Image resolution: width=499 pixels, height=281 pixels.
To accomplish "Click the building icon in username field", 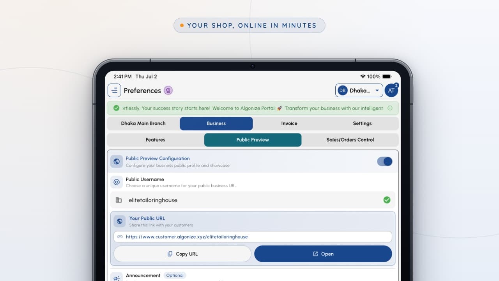I will (119, 200).
